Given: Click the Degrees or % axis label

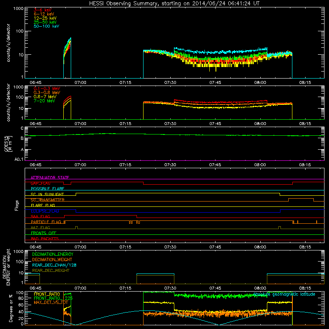Looking at the screenshot, I should pyautogui.click(x=11, y=308).
